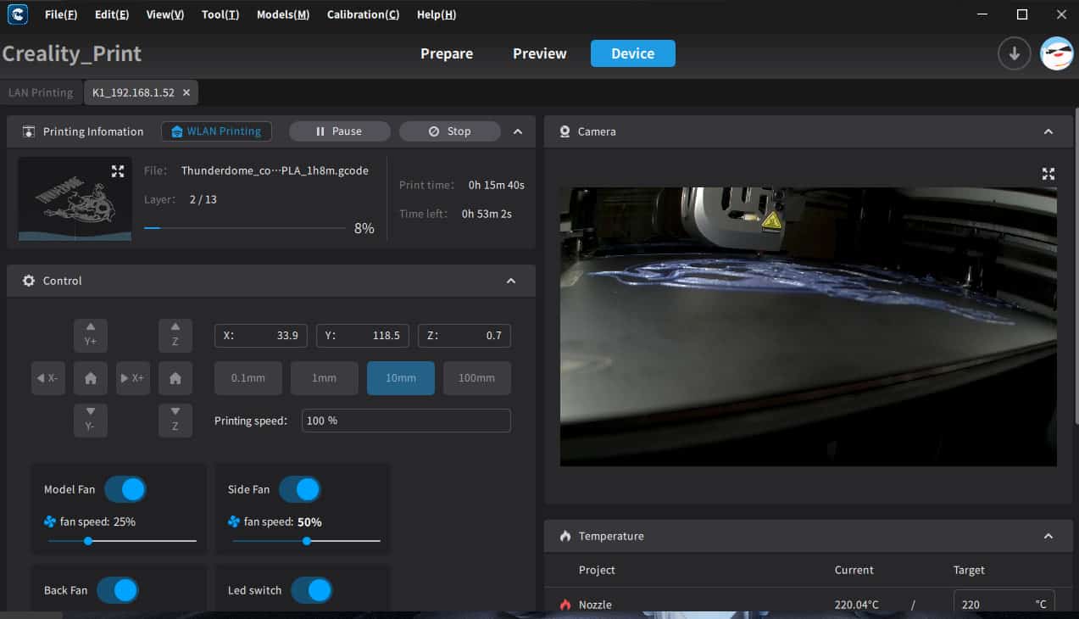Viewport: 1079px width, 619px height.
Task: Click the X- axis move arrow
Action: (x=48, y=378)
